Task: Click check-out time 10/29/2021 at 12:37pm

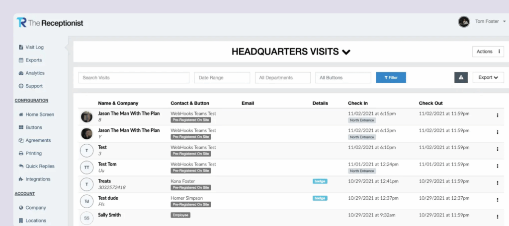Action: click(444, 198)
